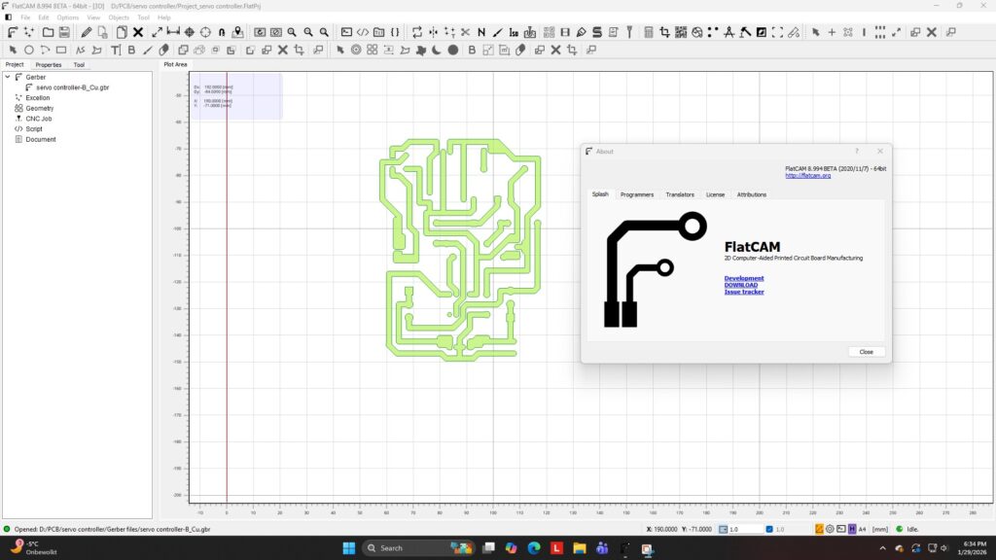Select the Add Circle shape tool
The height and width of the screenshot is (560, 996).
[29, 50]
